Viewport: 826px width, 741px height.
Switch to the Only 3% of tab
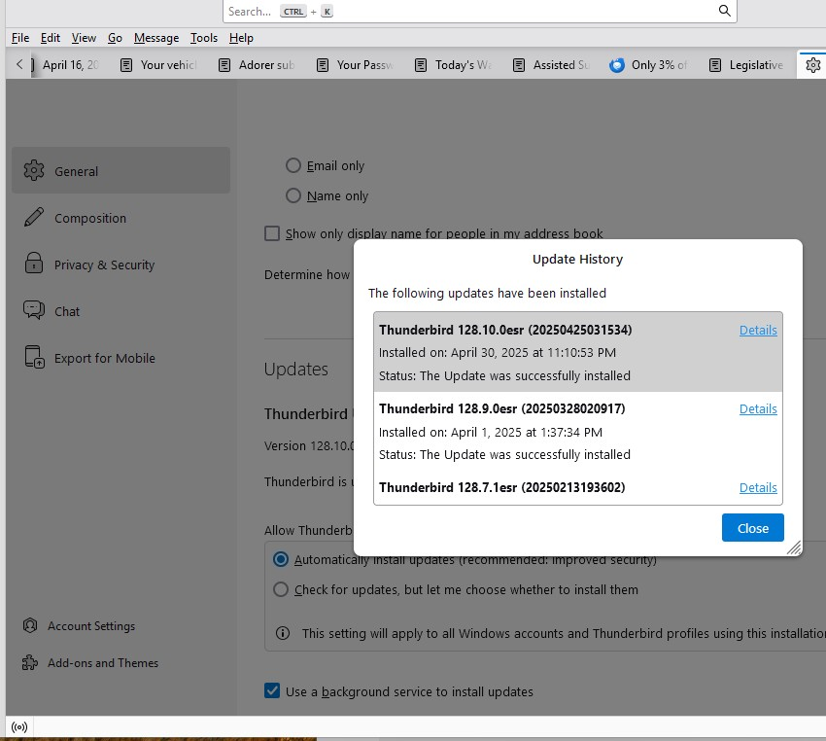(649, 65)
